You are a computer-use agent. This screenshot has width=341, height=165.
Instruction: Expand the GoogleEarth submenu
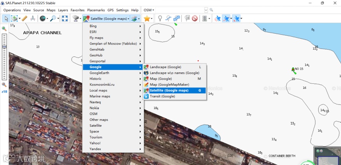click(x=113, y=73)
